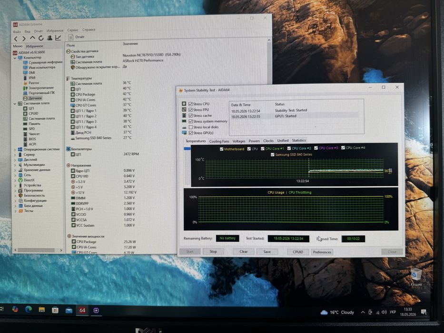Click the Clear button
The width and height of the screenshot is (444, 333).
click(x=243, y=252)
